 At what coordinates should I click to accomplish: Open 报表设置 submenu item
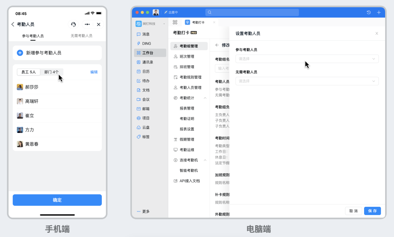[x=187, y=129]
